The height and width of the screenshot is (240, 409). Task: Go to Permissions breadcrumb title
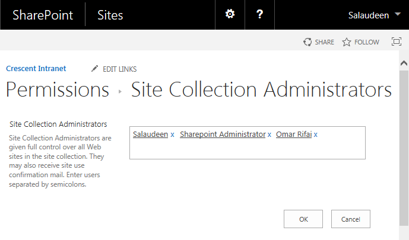tap(58, 89)
